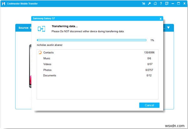Viewport: 188px width, 129px height.
Task: Click the Transferring data... heading
Action: pos(65,26)
